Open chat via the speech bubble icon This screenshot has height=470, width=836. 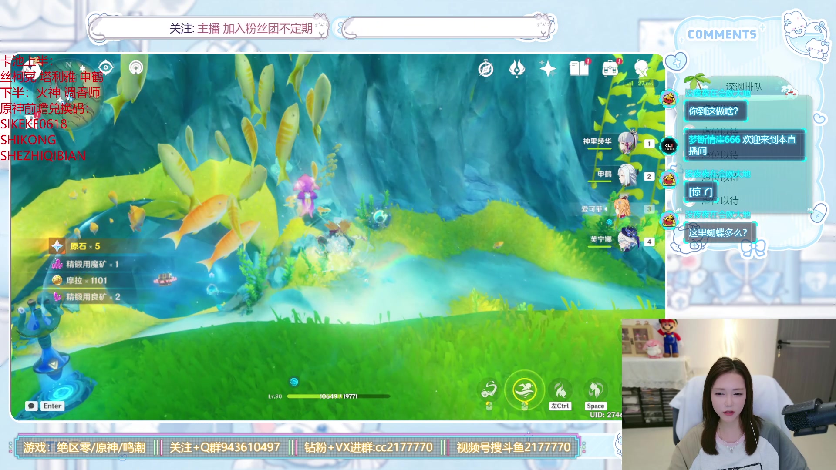point(31,406)
